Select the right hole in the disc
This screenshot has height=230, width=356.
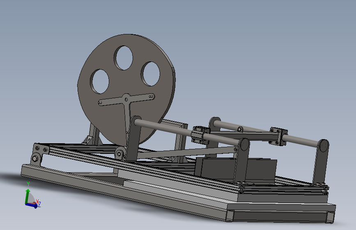(x=151, y=74)
